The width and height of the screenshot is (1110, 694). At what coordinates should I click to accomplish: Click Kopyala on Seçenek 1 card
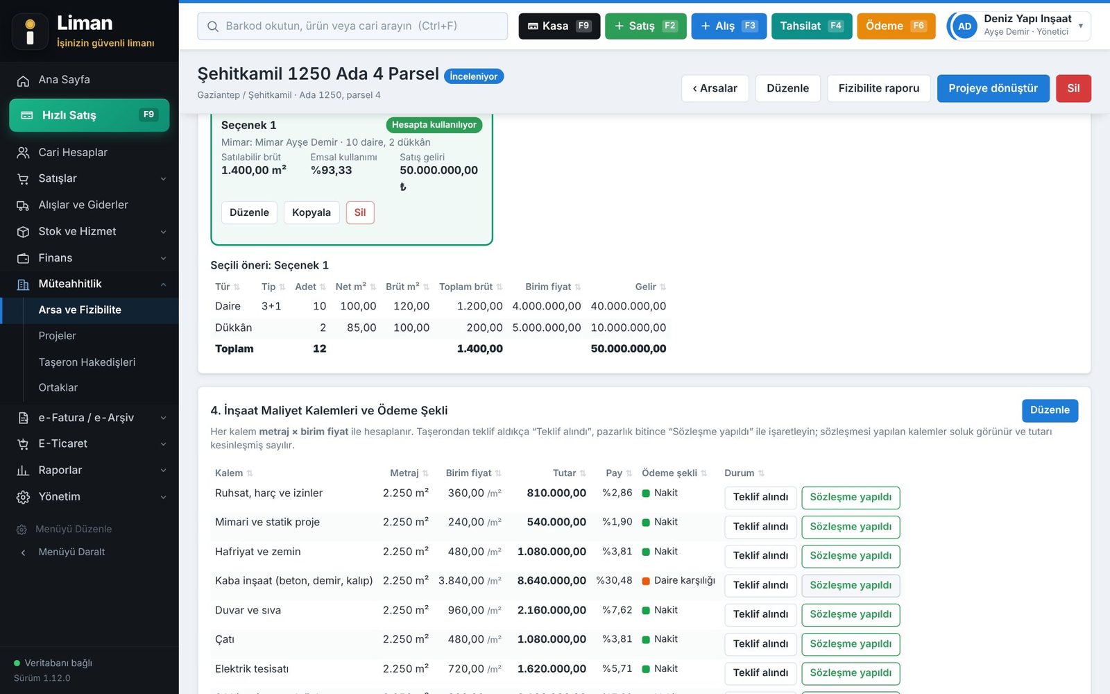(311, 212)
